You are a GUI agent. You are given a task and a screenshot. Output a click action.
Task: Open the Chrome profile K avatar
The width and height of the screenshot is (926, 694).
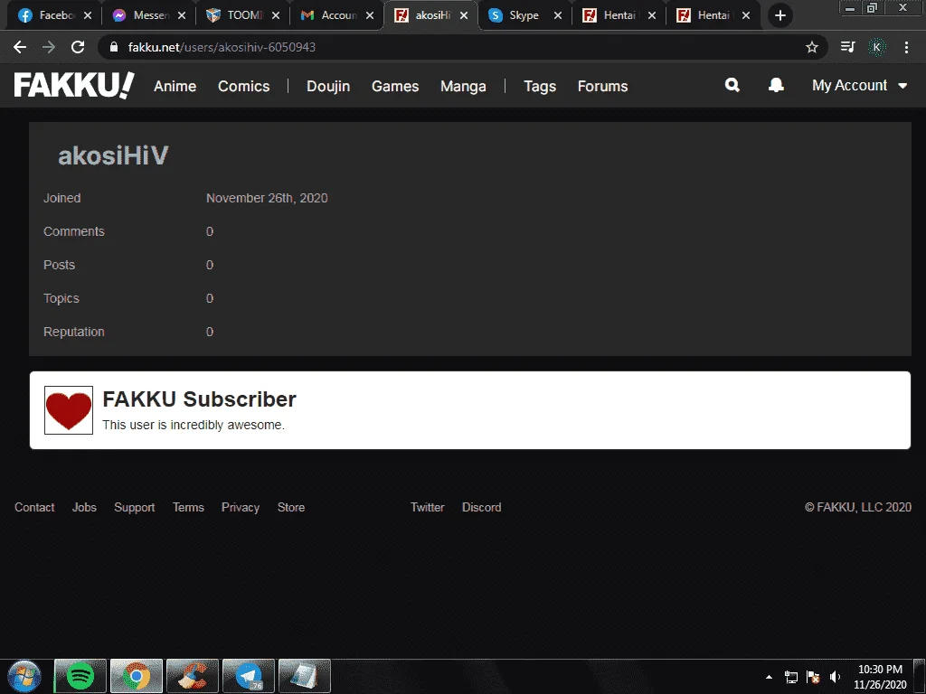pyautogui.click(x=877, y=47)
